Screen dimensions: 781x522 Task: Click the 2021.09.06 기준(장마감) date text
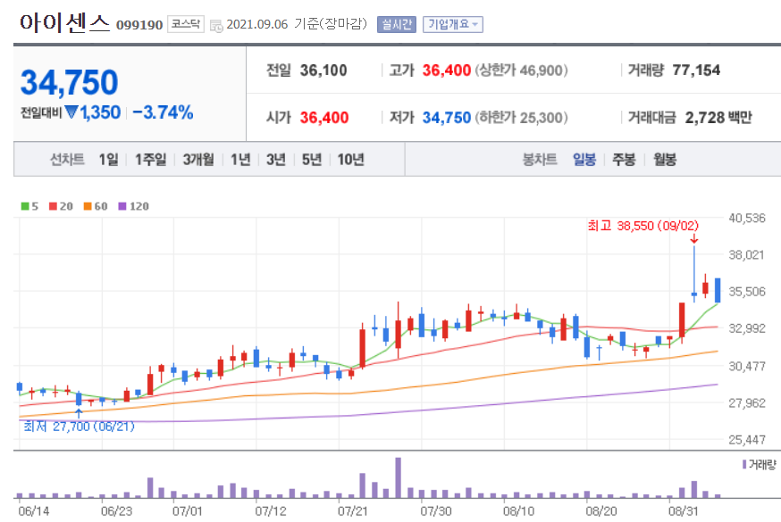point(297,24)
